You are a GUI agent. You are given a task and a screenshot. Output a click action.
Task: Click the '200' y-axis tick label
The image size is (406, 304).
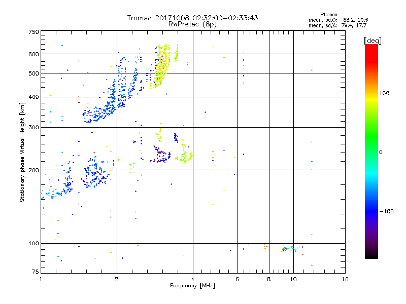[x=34, y=170]
